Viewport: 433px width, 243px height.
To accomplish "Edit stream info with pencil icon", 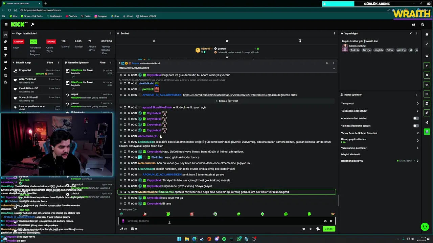I will (x=411, y=33).
